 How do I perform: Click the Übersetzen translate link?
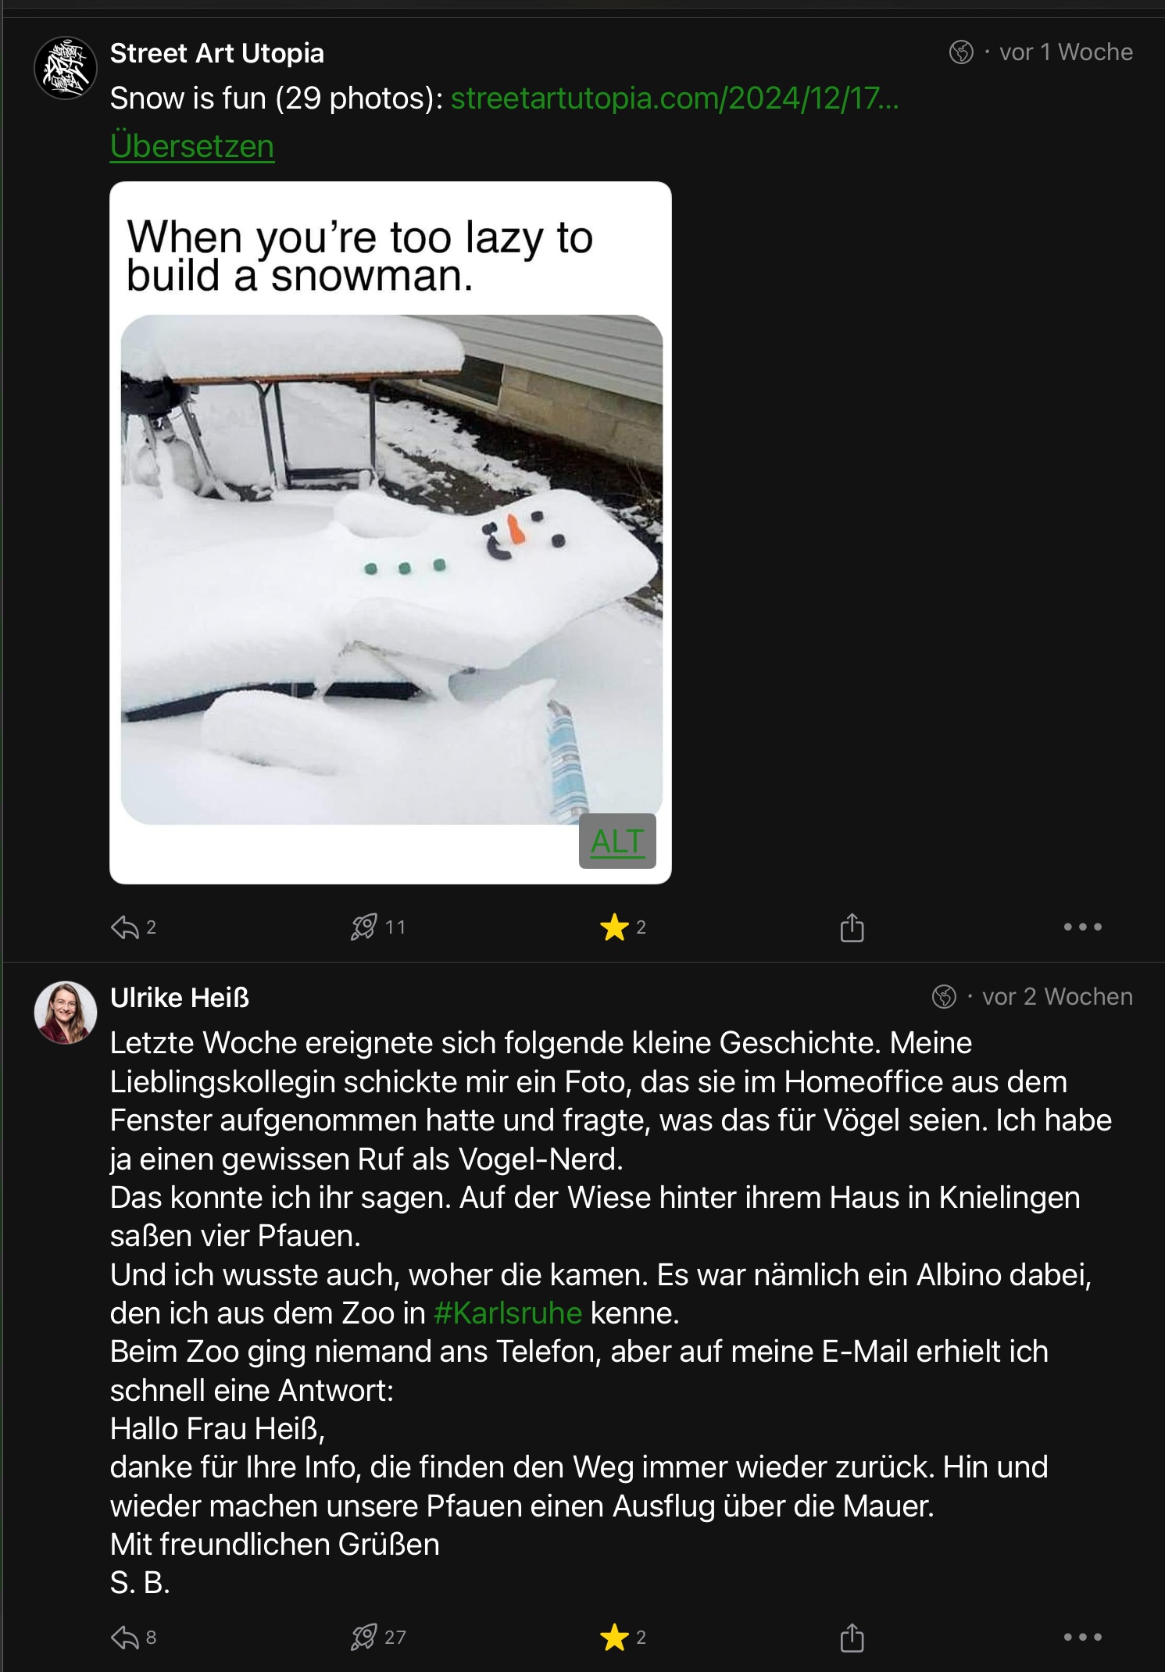tap(192, 146)
